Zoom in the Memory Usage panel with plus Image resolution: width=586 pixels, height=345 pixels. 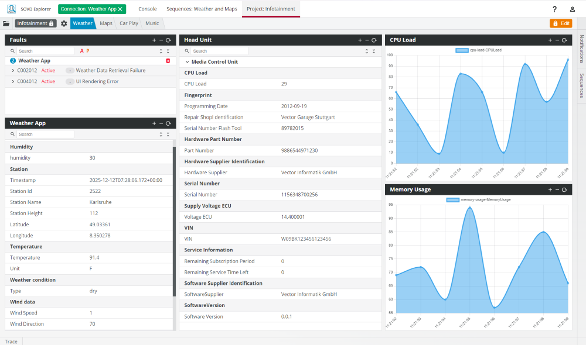[x=550, y=190]
